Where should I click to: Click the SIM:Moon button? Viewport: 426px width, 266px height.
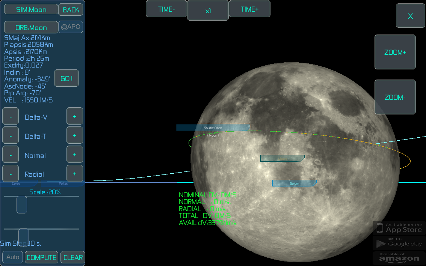[x=31, y=9]
